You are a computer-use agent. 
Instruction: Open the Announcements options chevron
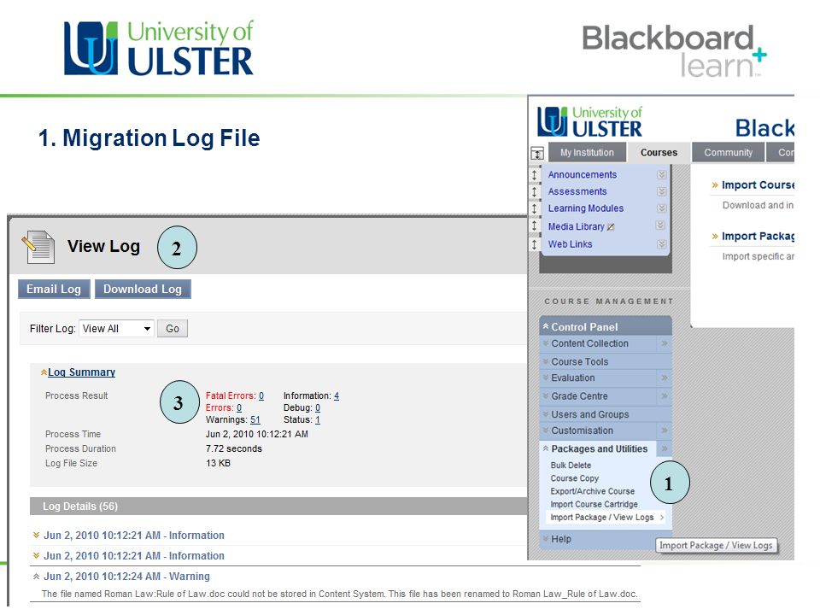click(x=661, y=174)
